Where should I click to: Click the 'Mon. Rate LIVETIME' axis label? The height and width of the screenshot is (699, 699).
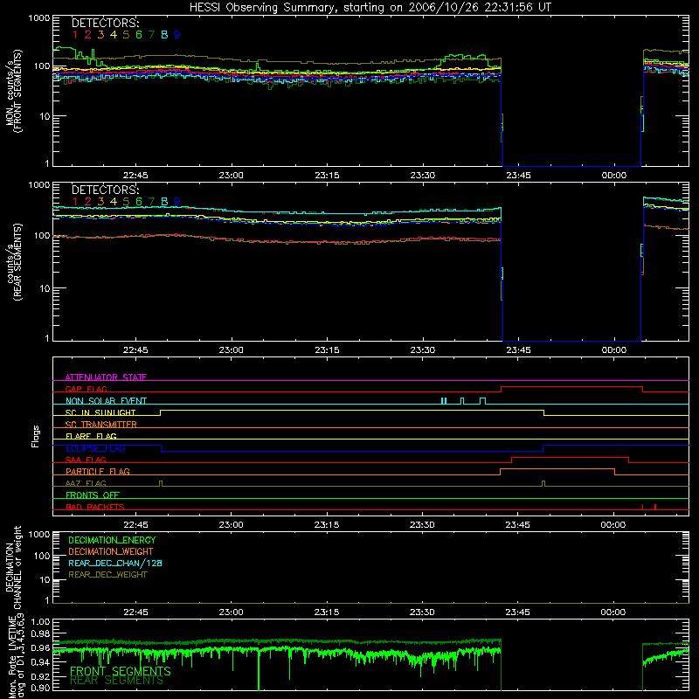pyautogui.click(x=13, y=656)
